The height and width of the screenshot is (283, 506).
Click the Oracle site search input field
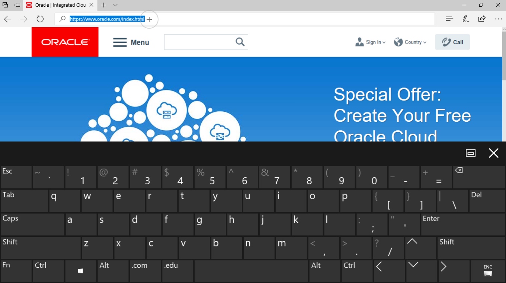pos(199,42)
